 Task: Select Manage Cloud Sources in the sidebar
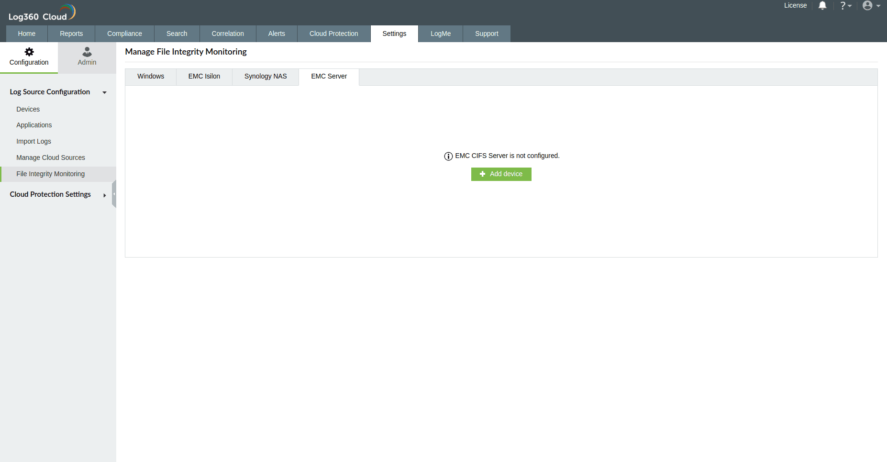pos(51,157)
